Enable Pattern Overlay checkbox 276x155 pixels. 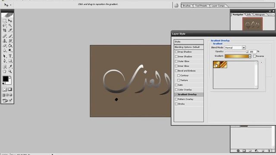tap(176, 99)
